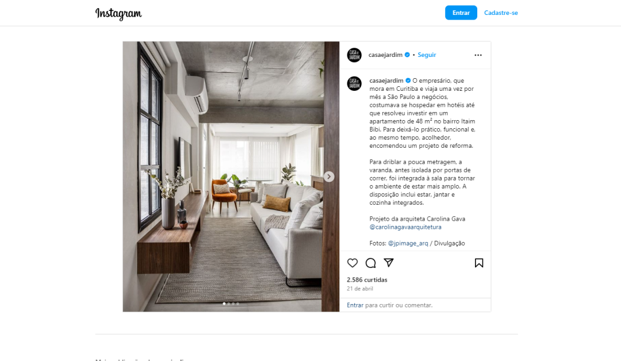This screenshot has width=621, height=361.
Task: Click casaejardim avatar beside the caption
Action: (x=354, y=83)
